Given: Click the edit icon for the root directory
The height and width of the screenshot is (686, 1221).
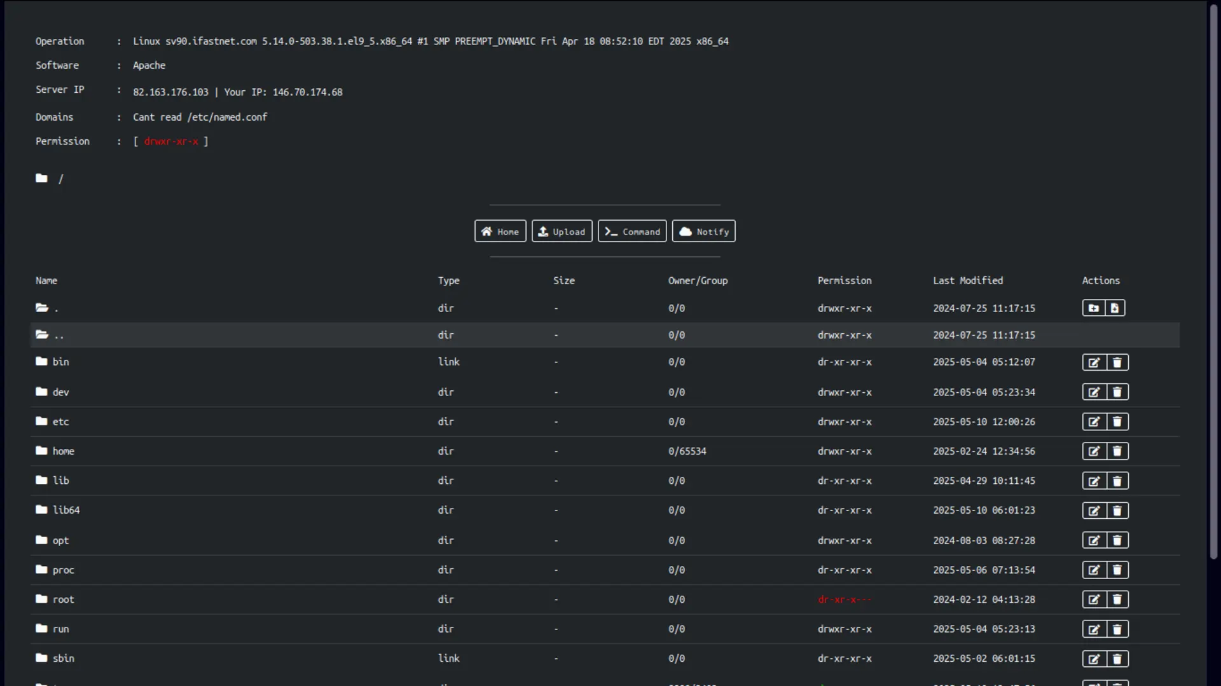Looking at the screenshot, I should (1094, 600).
